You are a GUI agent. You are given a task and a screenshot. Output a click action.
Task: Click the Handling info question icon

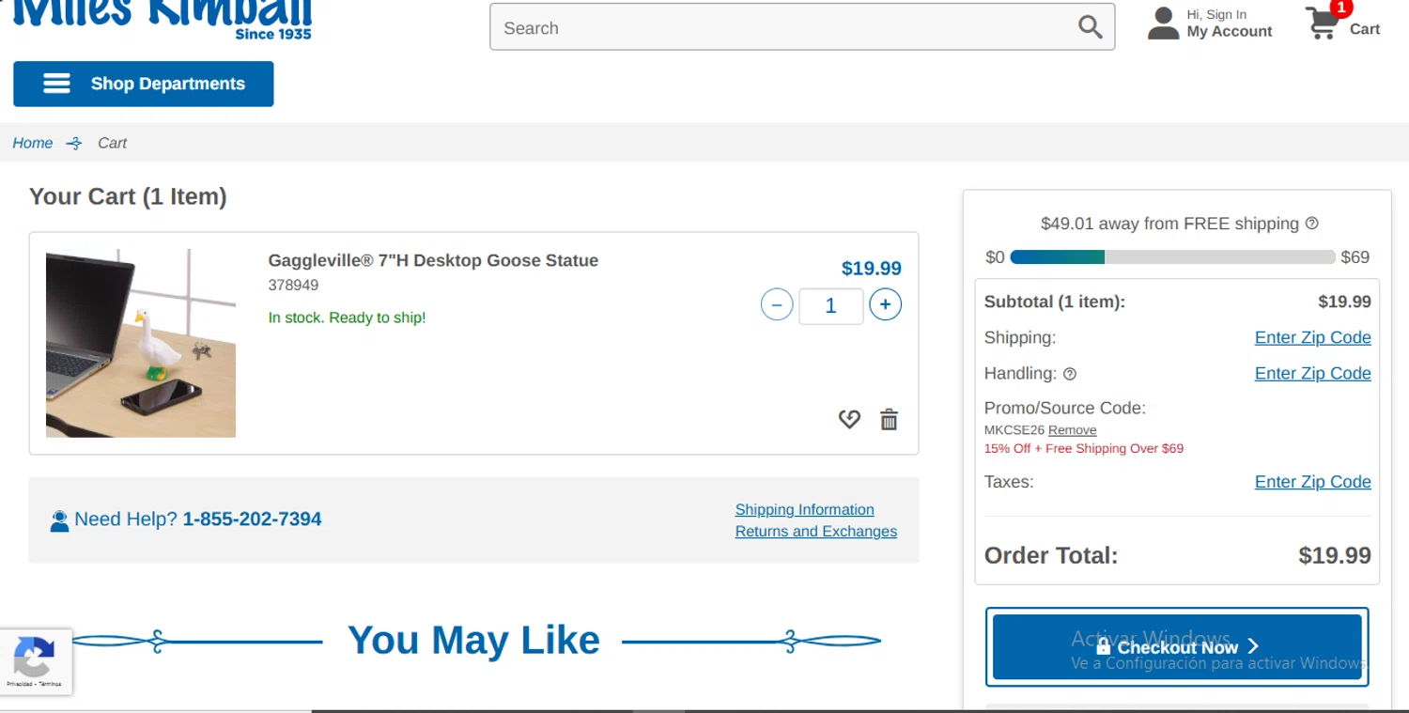1070,374
